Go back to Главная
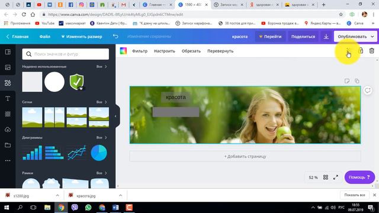Image resolution: width=379 pixels, height=213 pixels. coord(17,37)
